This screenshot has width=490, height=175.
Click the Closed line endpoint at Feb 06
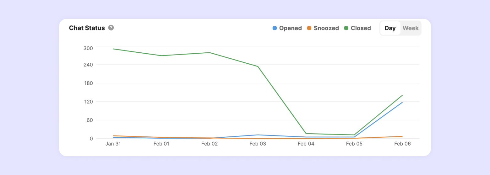pyautogui.click(x=402, y=95)
